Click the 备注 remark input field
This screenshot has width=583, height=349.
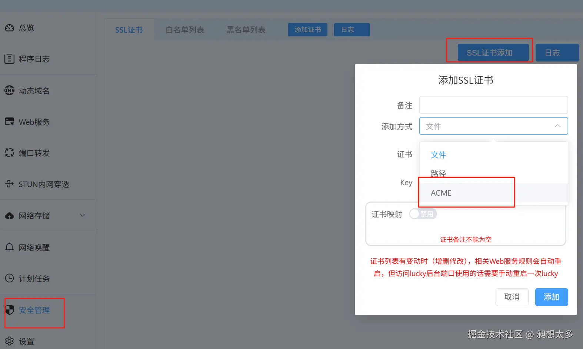tap(493, 105)
